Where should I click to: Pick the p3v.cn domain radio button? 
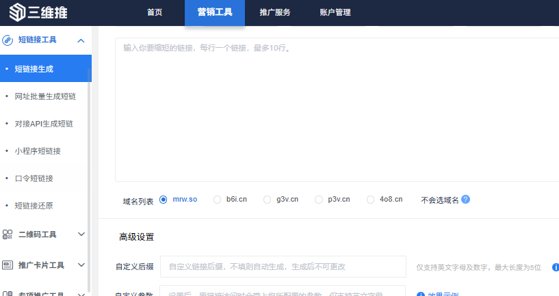tap(319, 200)
